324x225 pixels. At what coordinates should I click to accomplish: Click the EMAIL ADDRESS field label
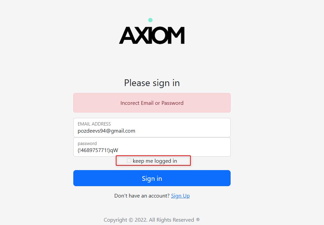94,124
